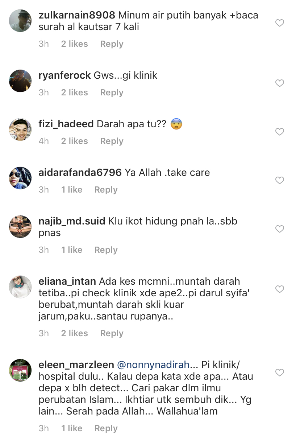Heart the aidarafanda6796 comment
The width and height of the screenshot is (300, 445).
(x=280, y=181)
